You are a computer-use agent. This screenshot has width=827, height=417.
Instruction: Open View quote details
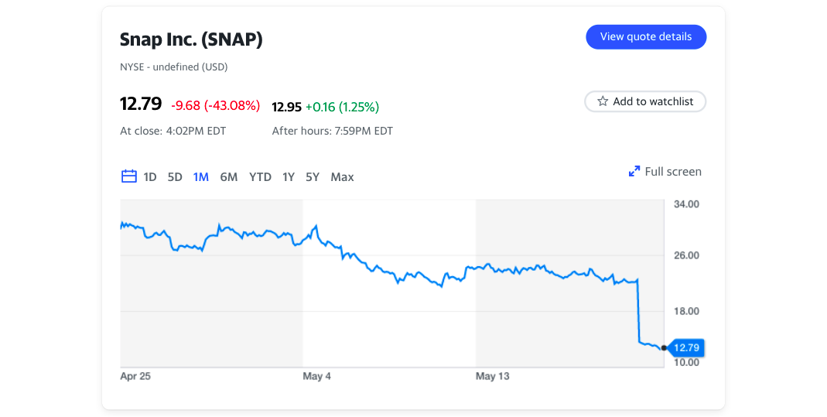tap(646, 37)
